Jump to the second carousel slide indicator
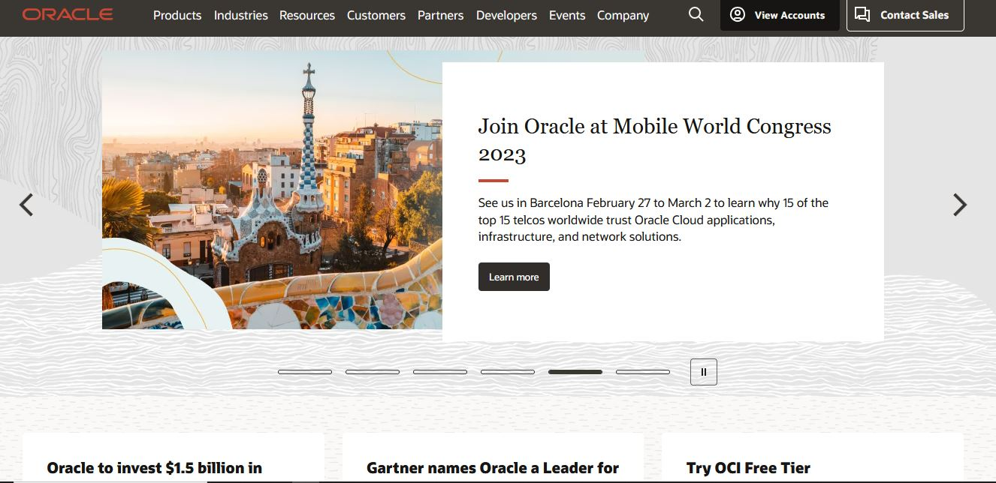996x483 pixels. [373, 372]
